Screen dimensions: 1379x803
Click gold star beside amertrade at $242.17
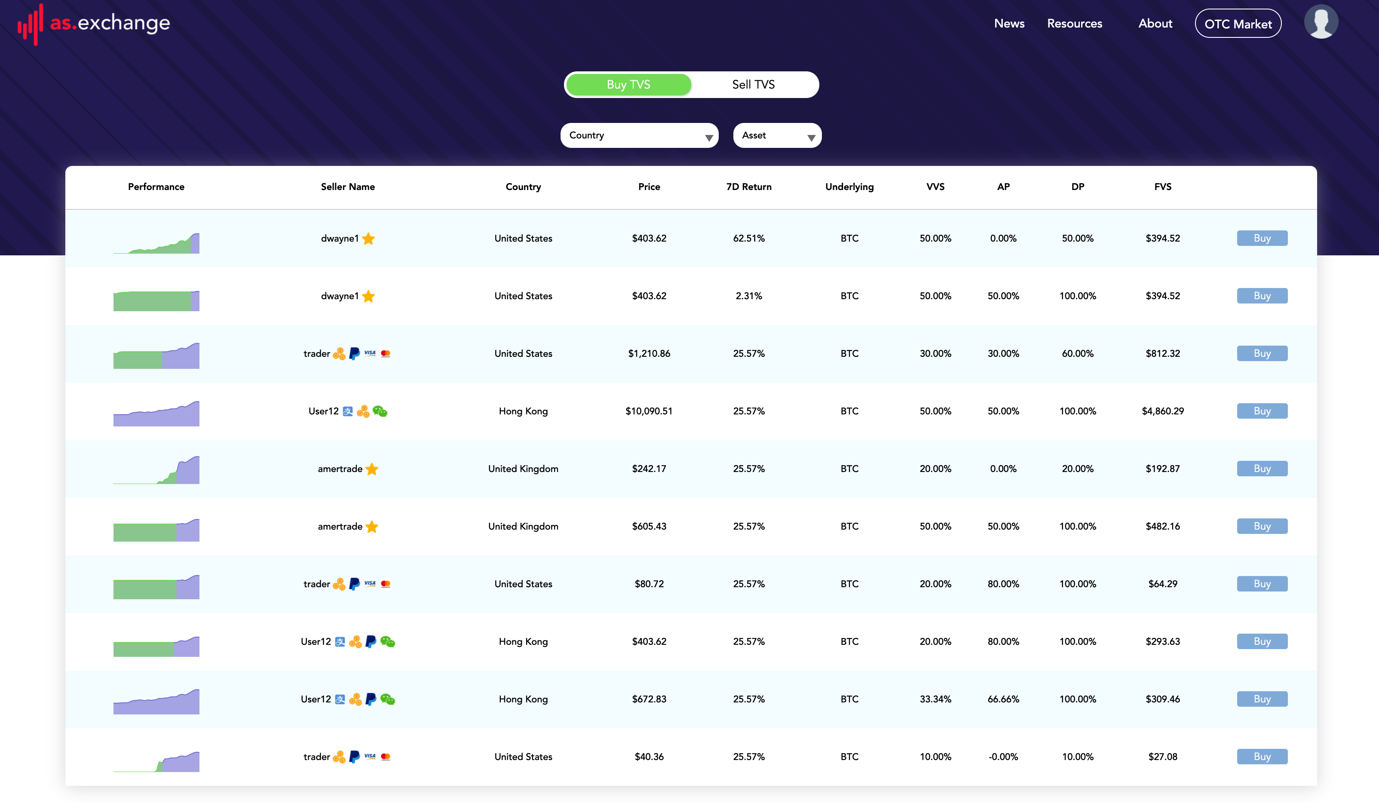(371, 469)
